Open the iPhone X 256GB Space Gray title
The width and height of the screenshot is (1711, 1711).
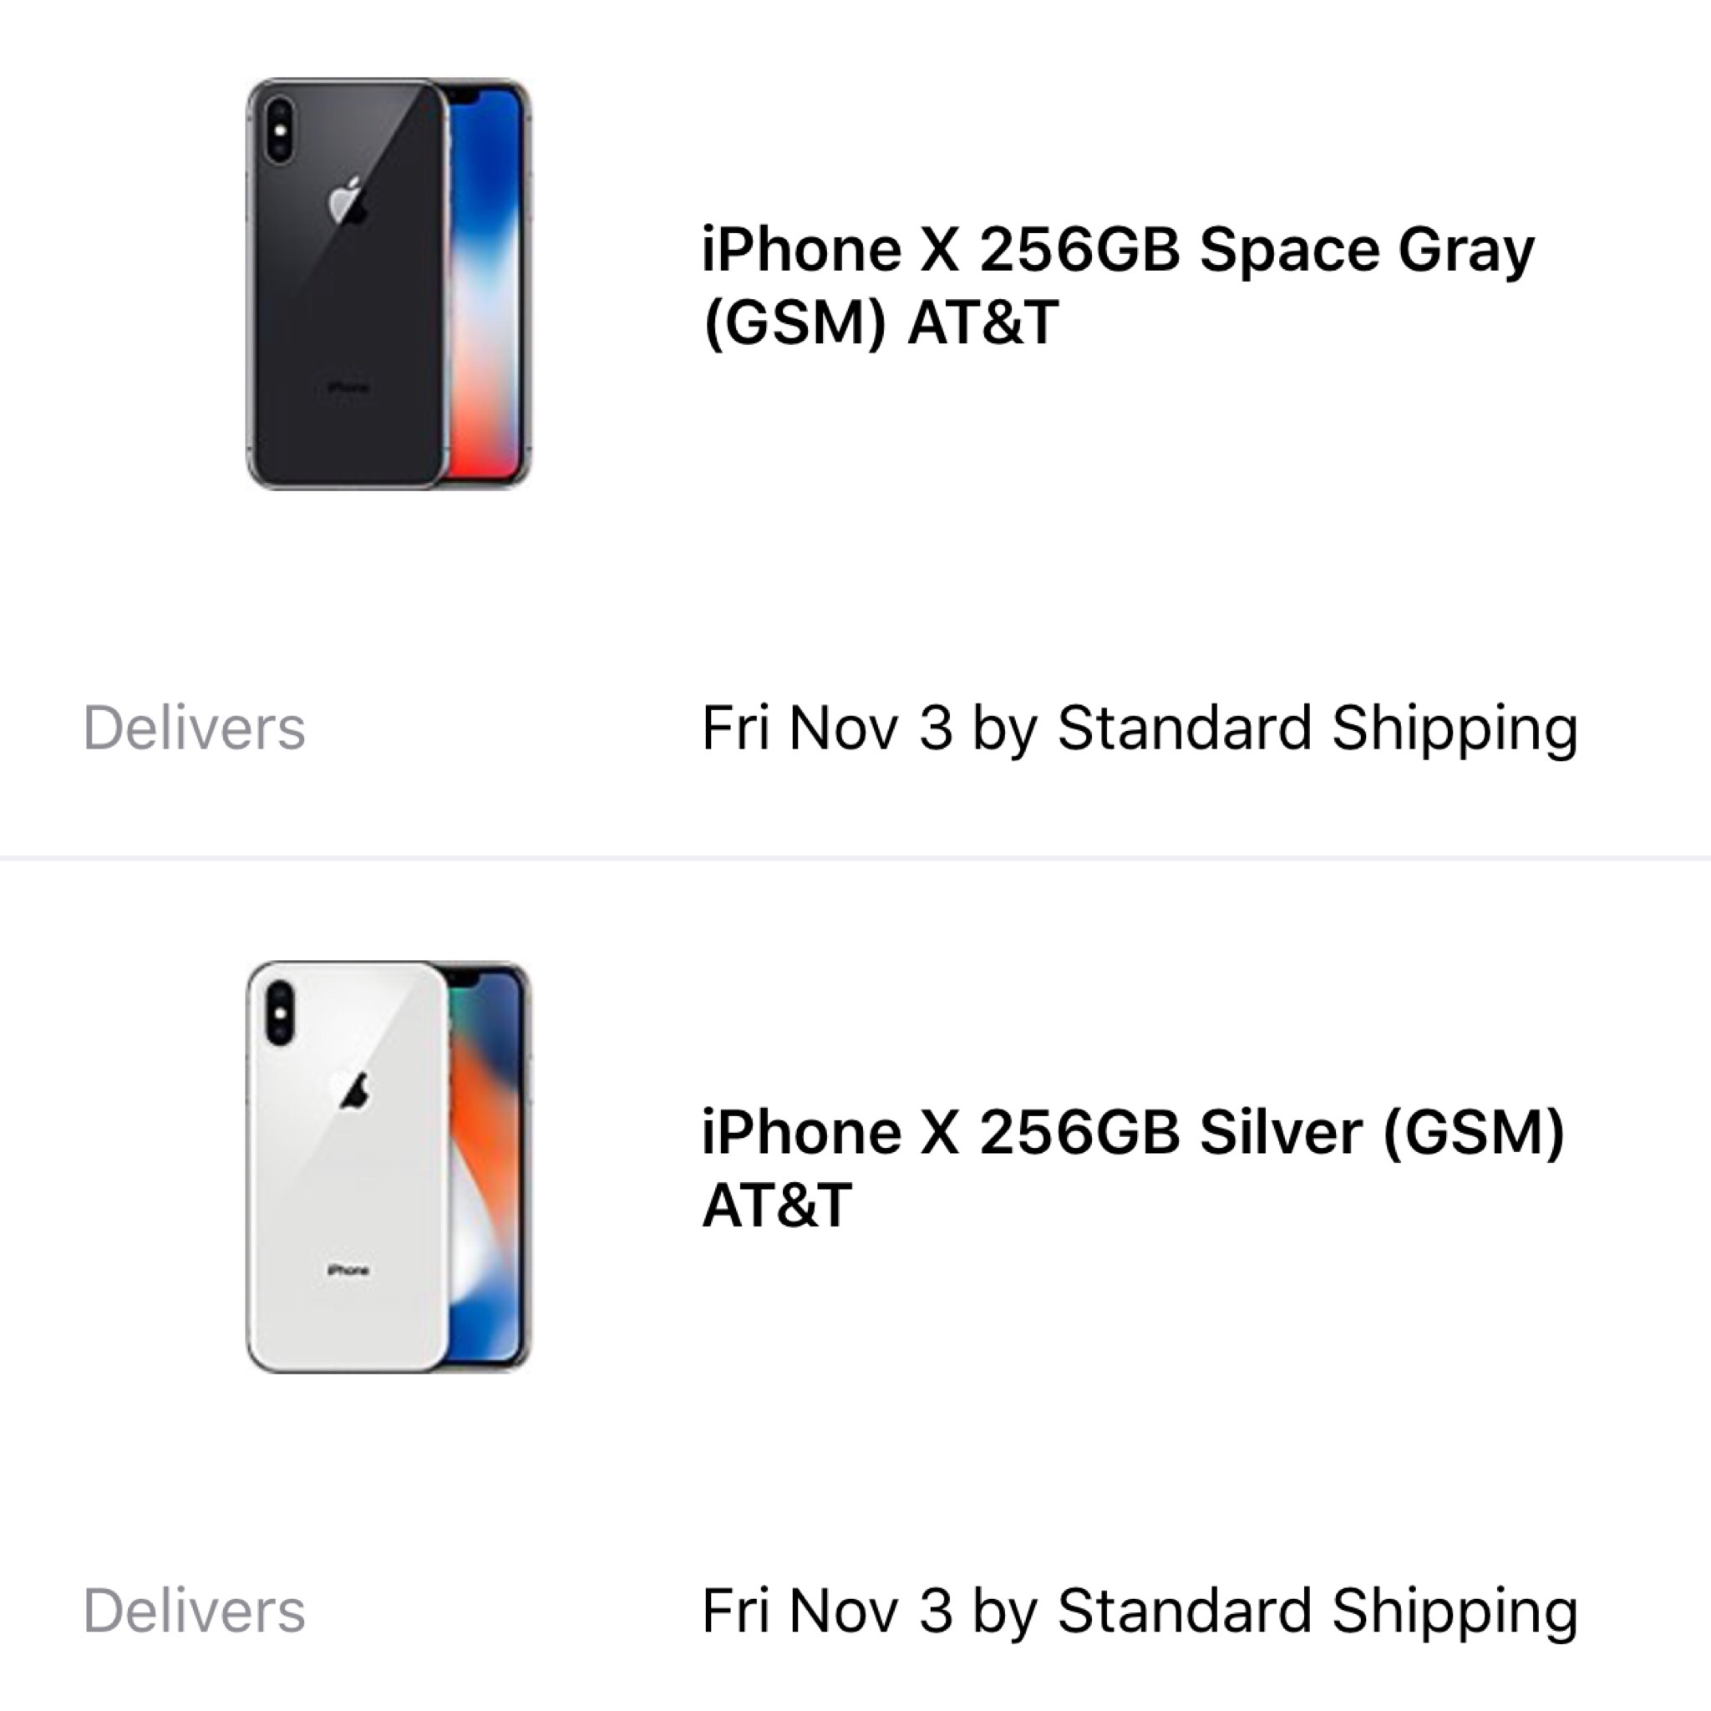(x=1118, y=285)
